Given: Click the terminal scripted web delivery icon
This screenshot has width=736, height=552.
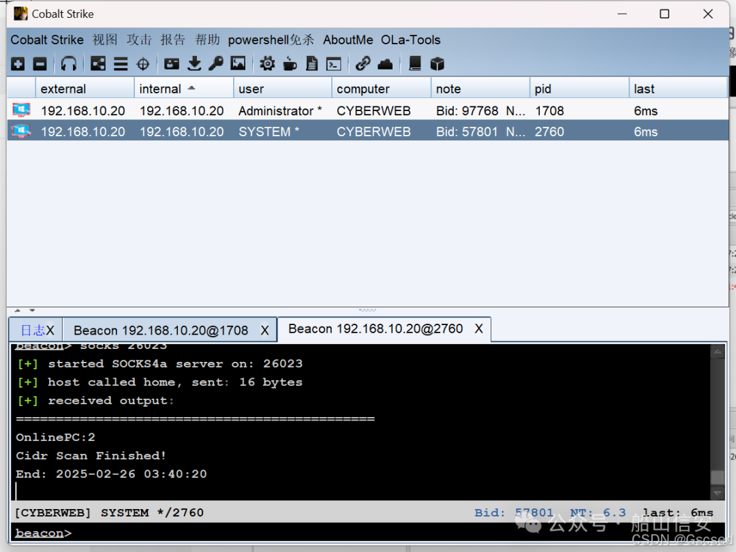Looking at the screenshot, I should [x=334, y=64].
